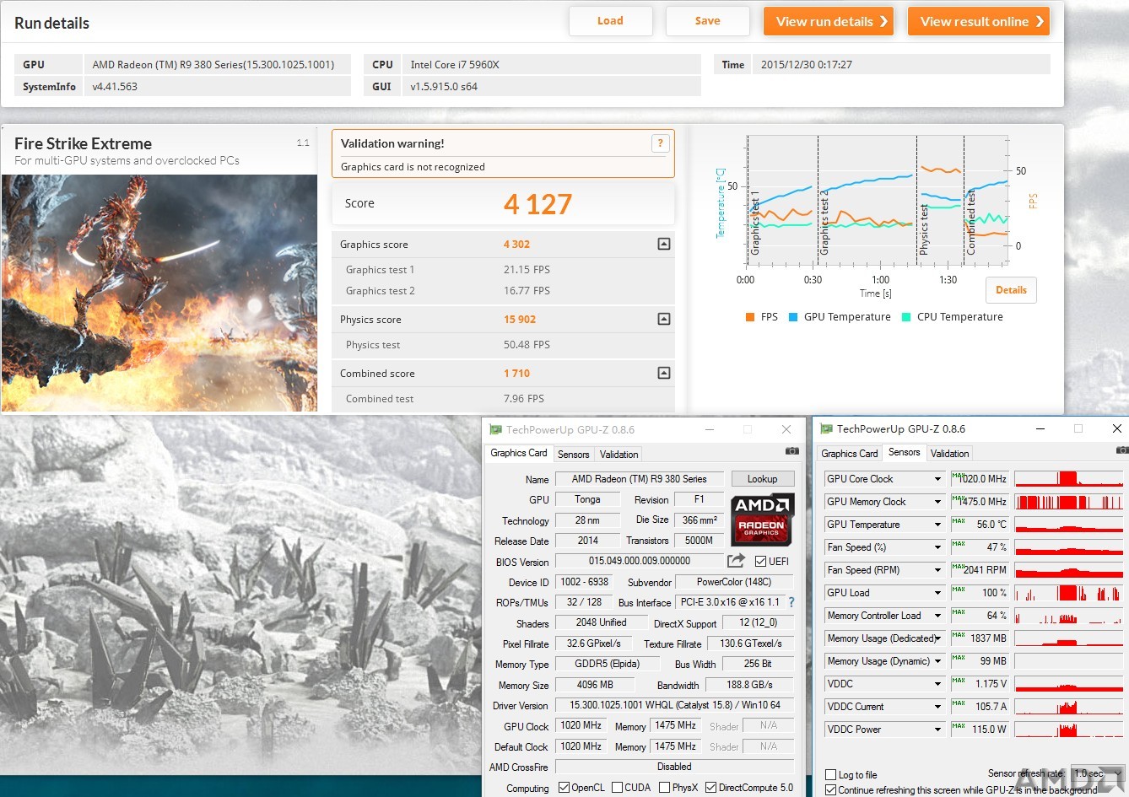Click the Save button
This screenshot has width=1129, height=797.
click(707, 21)
